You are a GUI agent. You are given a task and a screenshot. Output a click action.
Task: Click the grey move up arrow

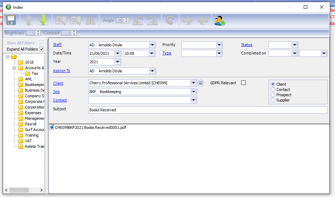pos(28,20)
